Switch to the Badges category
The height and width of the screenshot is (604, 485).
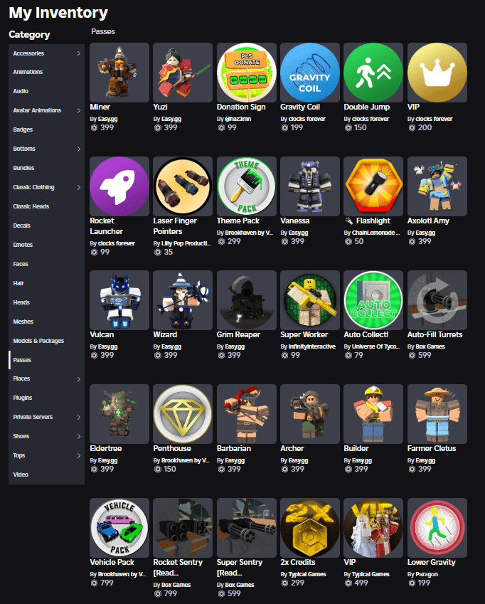(23, 129)
